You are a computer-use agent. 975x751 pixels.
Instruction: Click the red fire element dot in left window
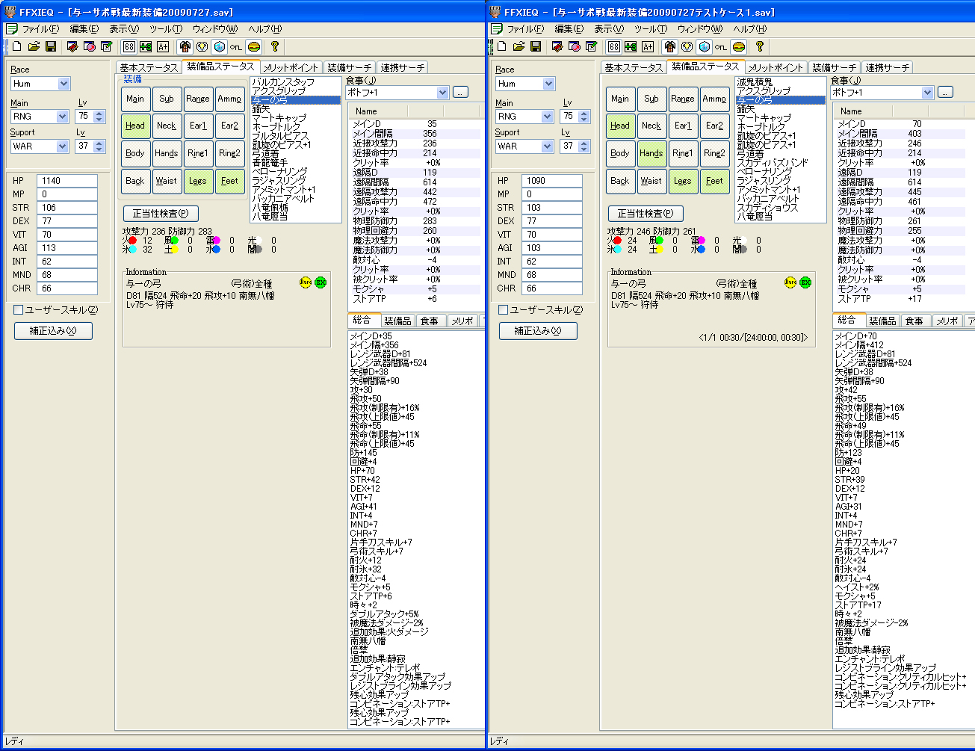(132, 241)
